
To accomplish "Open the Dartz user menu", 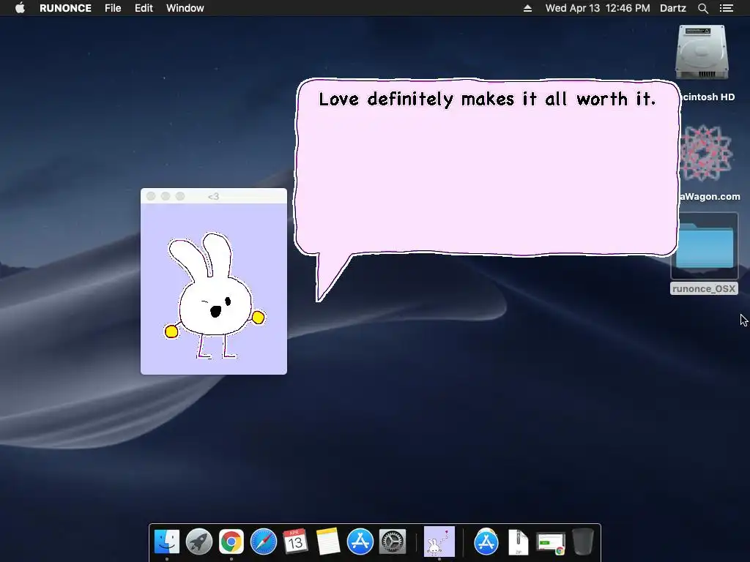I will 673,8.
